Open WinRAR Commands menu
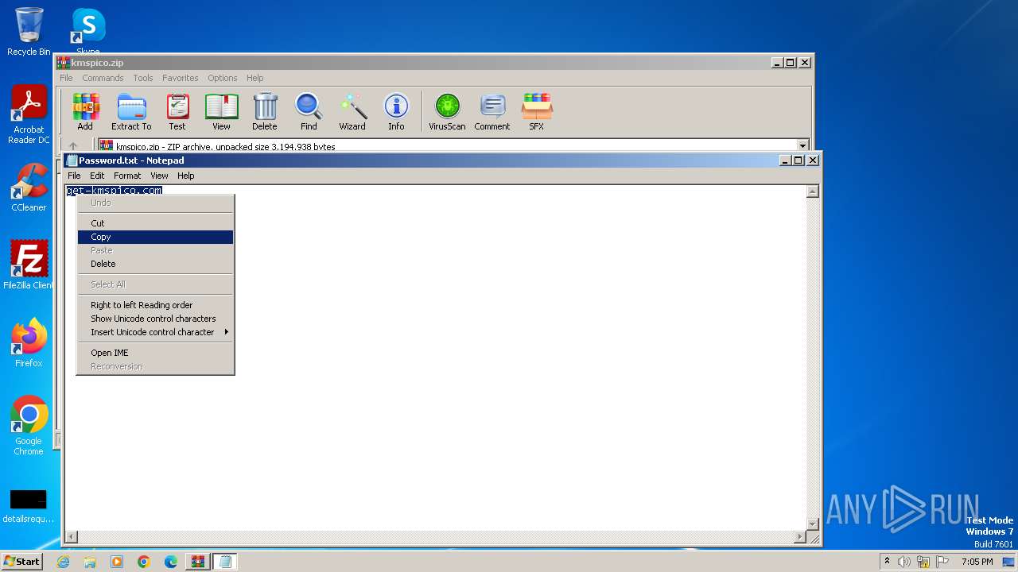 coord(103,78)
